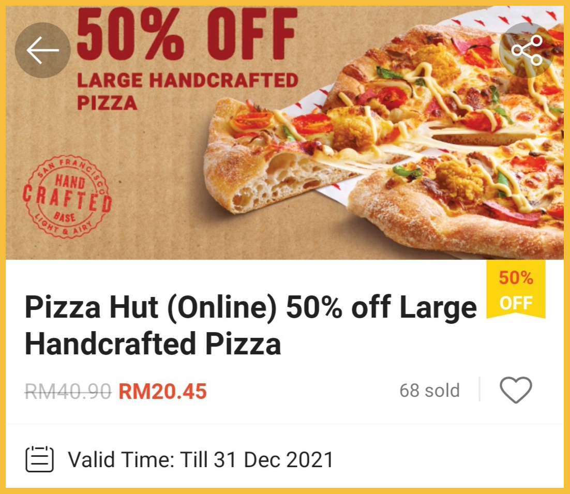Image resolution: width=570 pixels, height=494 pixels.
Task: Toggle the heart favorite icon
Action: (516, 390)
